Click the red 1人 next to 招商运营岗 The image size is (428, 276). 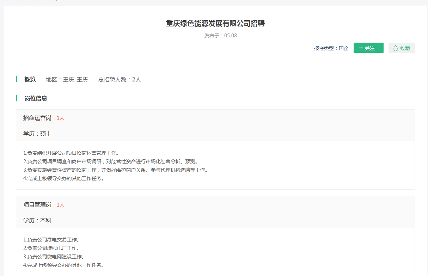61,118
